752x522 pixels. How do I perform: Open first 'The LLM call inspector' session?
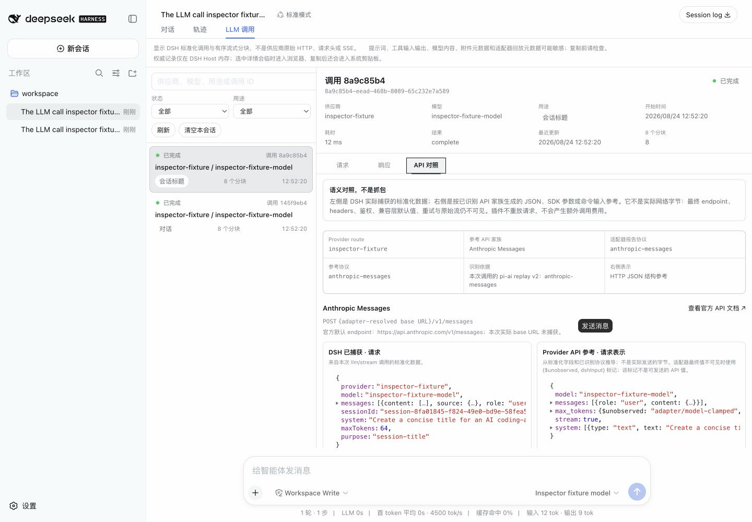pyautogui.click(x=73, y=112)
